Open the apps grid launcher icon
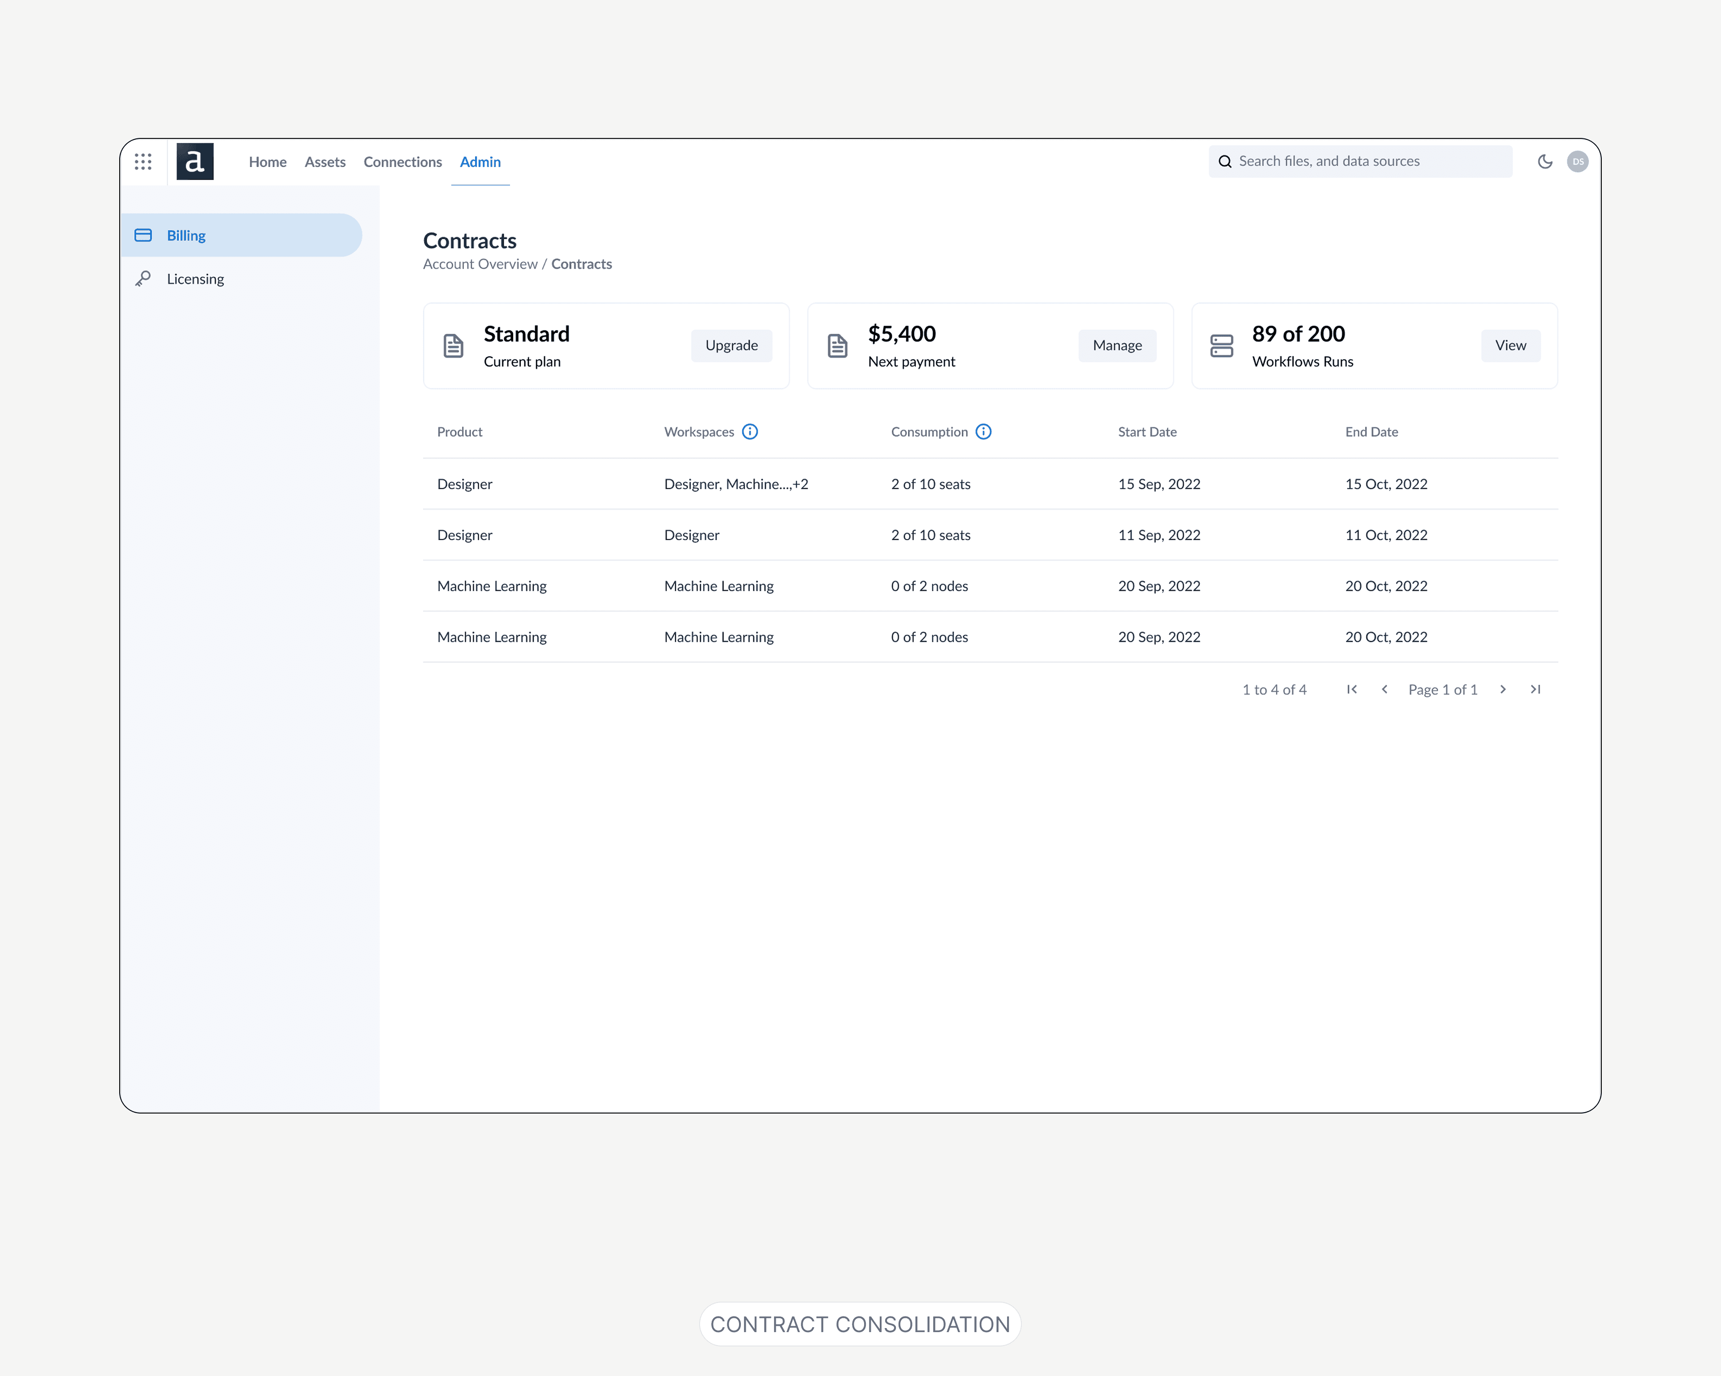 point(143,162)
